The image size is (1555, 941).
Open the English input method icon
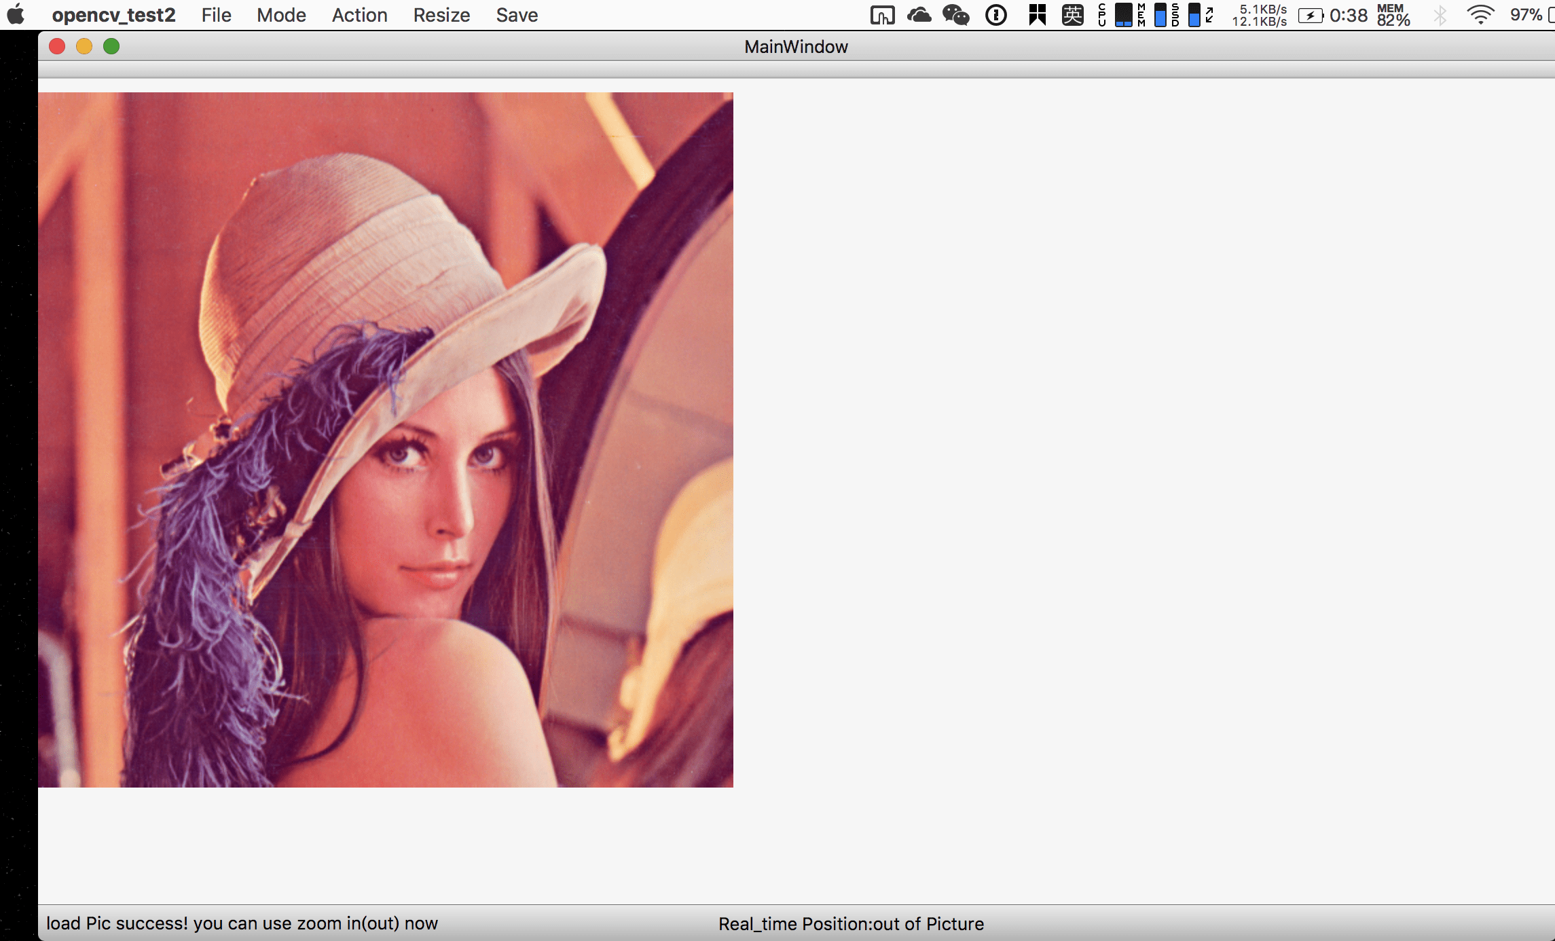click(1072, 15)
